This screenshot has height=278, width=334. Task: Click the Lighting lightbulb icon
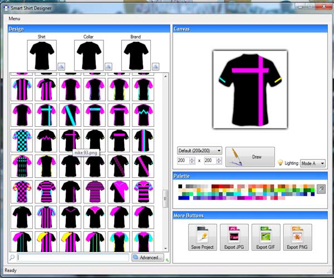(281, 163)
